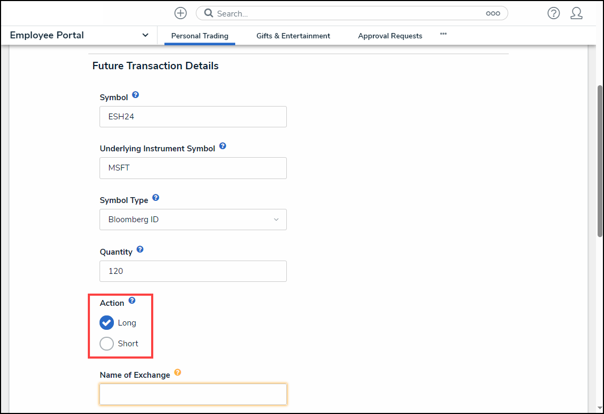
Task: Open the Personal Trading tab
Action: tap(200, 36)
